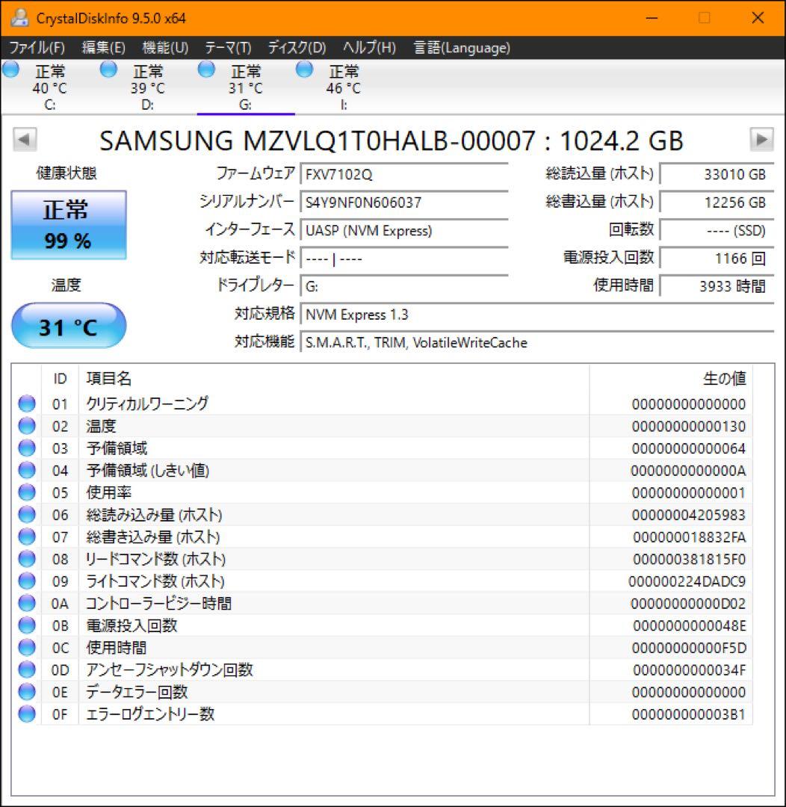The width and height of the screenshot is (786, 807).
Task: Go to next disk with right arrow
Action: click(761, 140)
